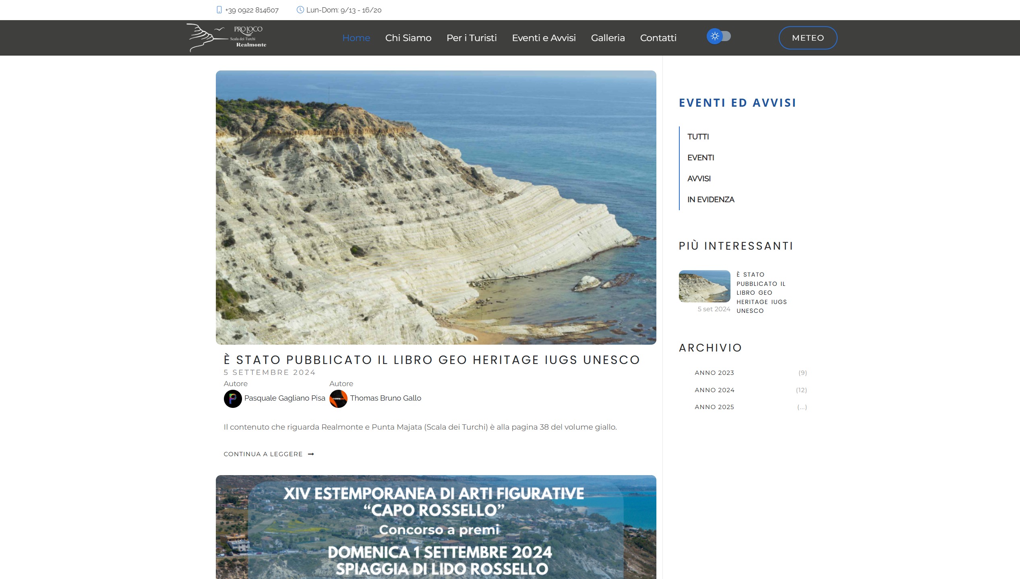Click the Pro Loco Realmonte logo
Viewport: 1020px width, 579px height.
(227, 38)
